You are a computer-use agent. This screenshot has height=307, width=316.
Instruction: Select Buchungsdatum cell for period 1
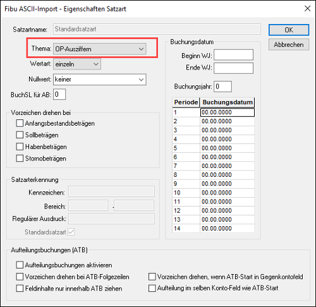point(228,112)
